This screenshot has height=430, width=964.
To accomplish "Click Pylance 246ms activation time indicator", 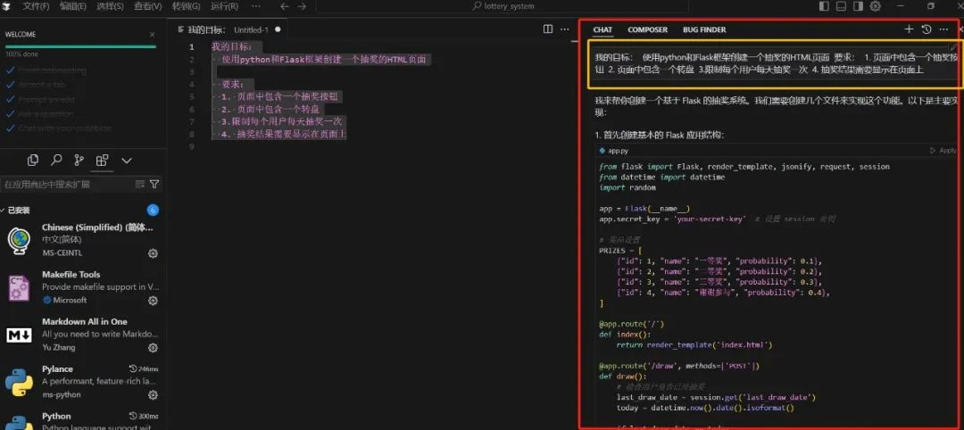I will (144, 369).
